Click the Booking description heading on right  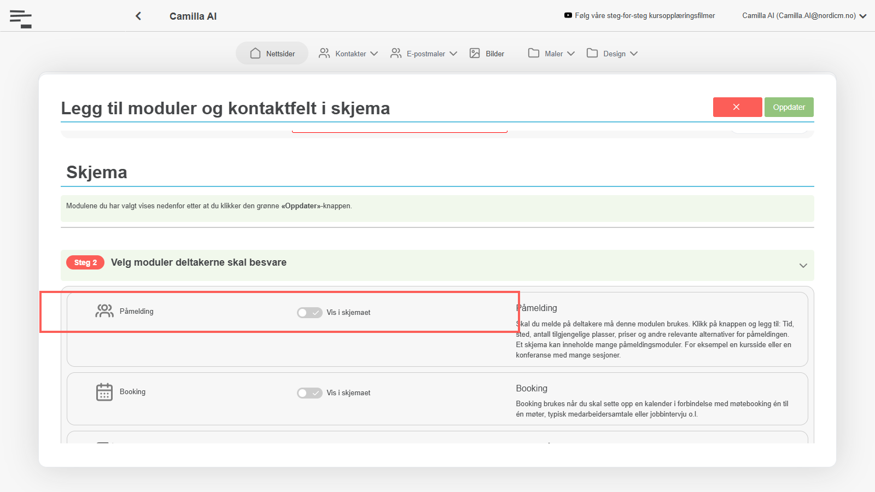(532, 388)
